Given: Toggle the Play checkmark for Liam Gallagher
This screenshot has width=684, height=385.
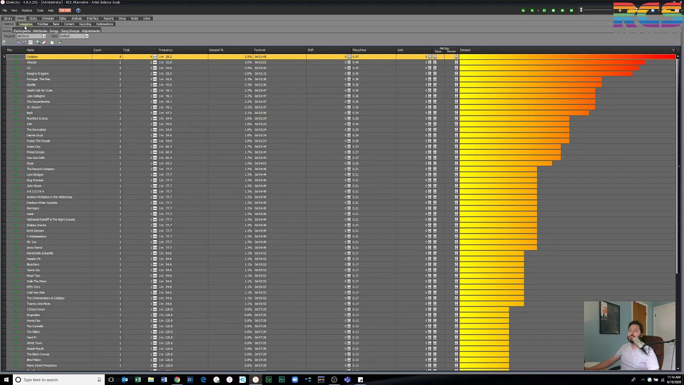Looking at the screenshot, I should click(15, 96).
